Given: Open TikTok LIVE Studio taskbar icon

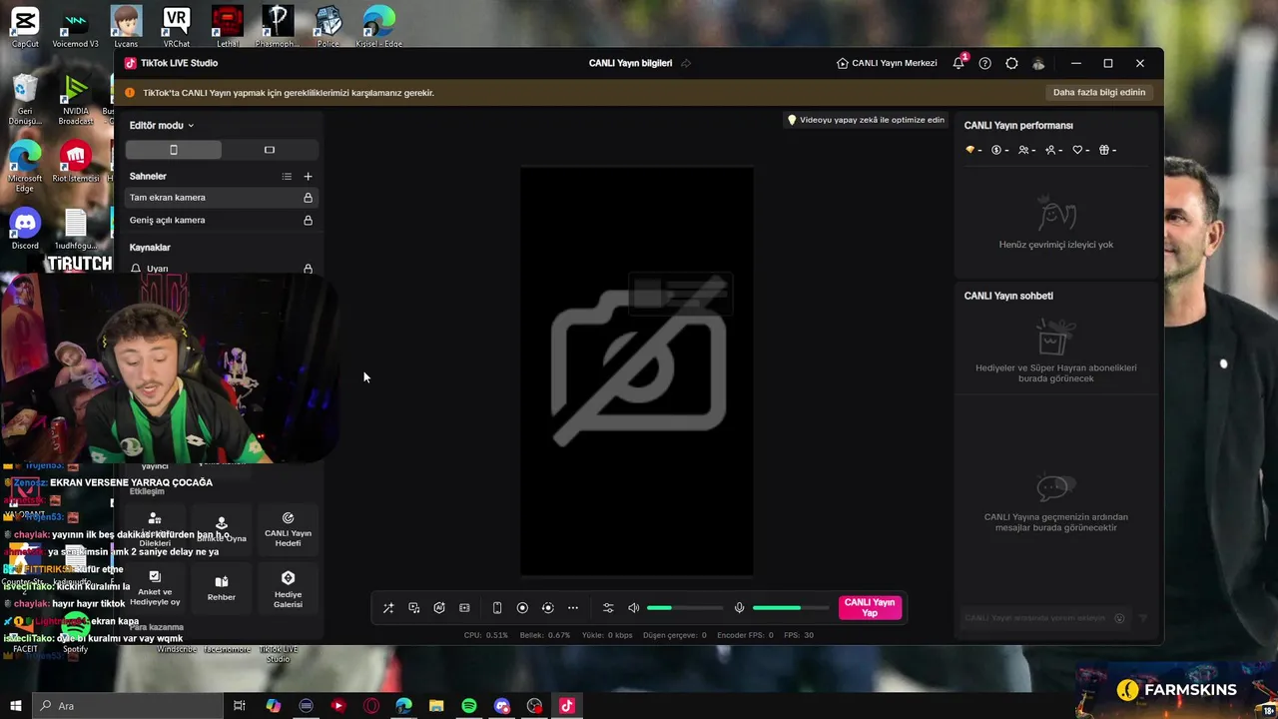Looking at the screenshot, I should click(567, 706).
